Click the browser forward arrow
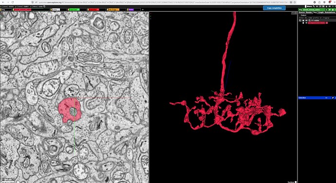 tap(8, 2)
